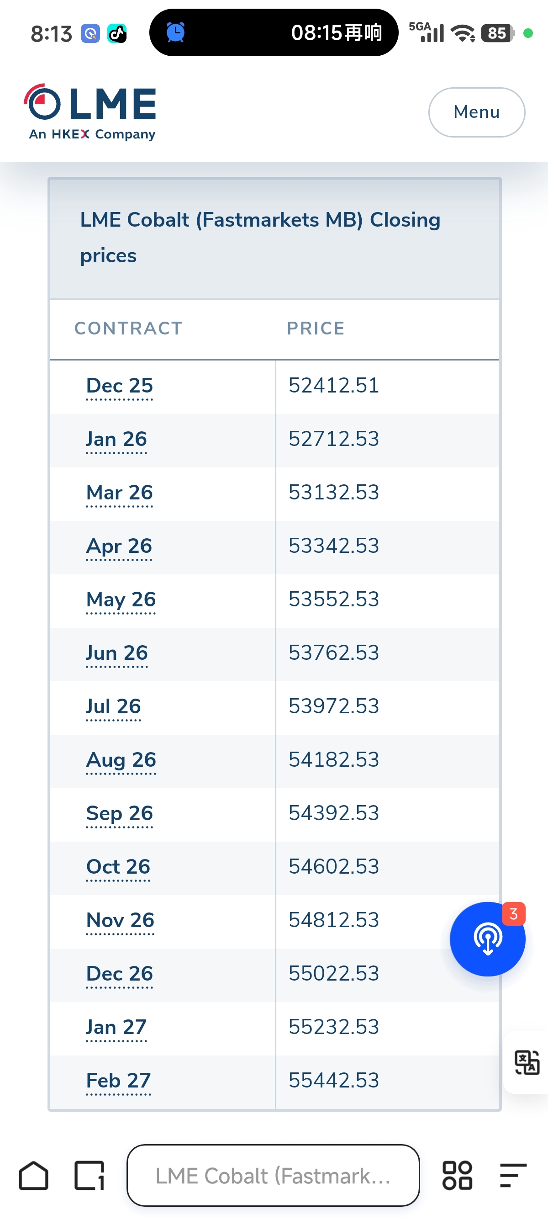548x1220 pixels.
Task: Go to browser home icon
Action: point(34,1176)
